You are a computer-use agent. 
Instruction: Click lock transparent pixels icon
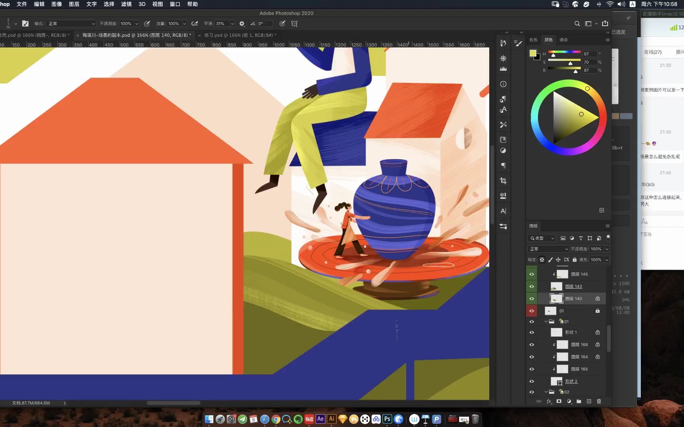click(542, 260)
